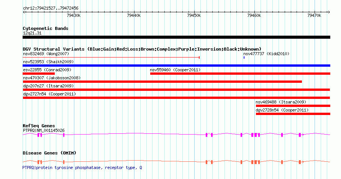Click the nsv559460 (Cooper2011) label
This screenshot has width=341, height=179.
point(175,70)
